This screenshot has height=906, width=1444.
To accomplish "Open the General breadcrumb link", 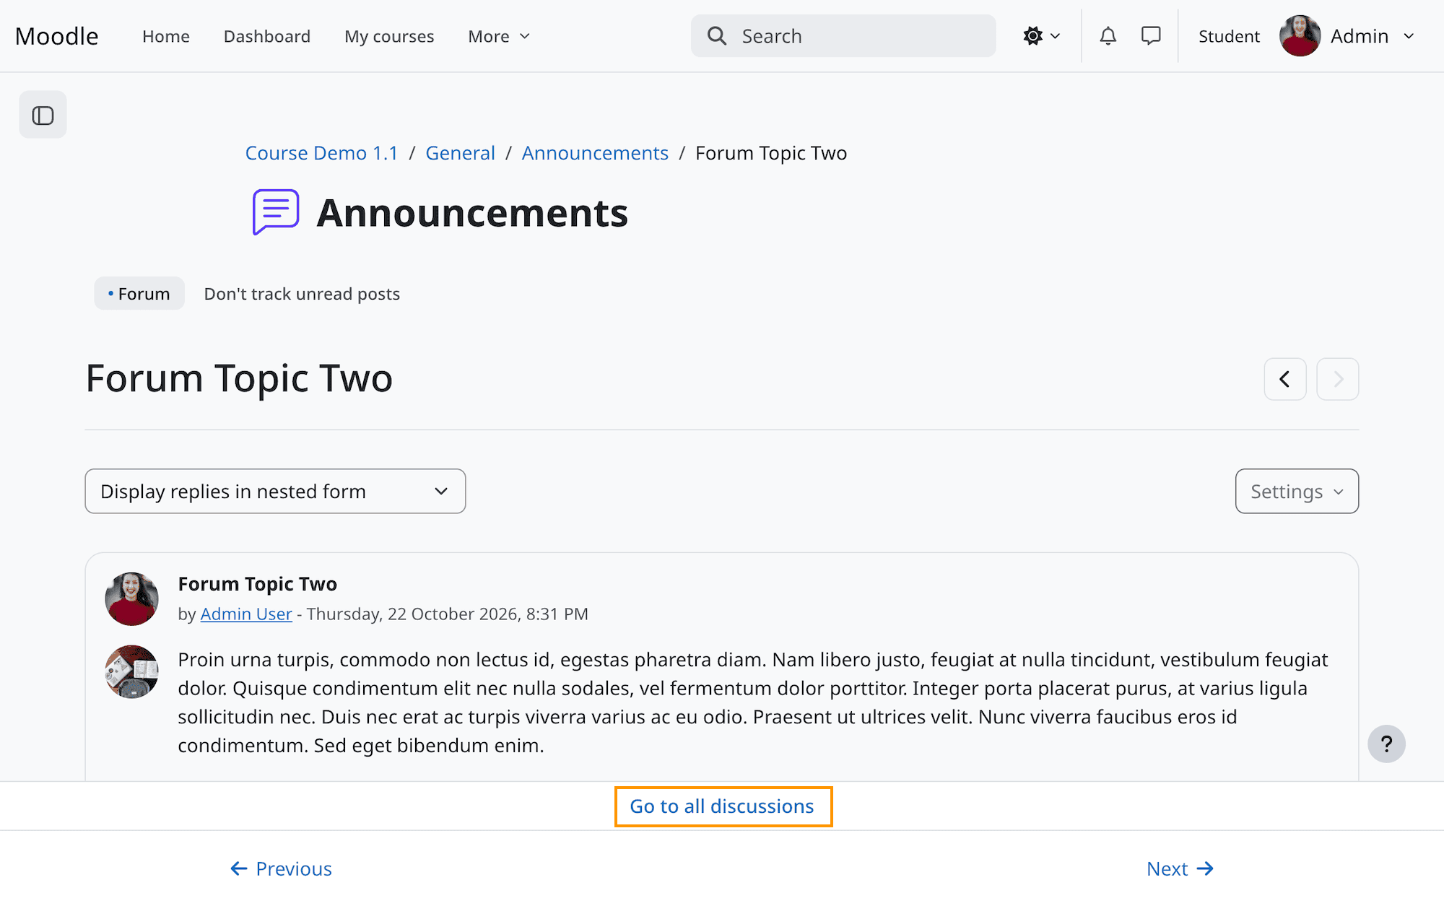I will [460, 153].
